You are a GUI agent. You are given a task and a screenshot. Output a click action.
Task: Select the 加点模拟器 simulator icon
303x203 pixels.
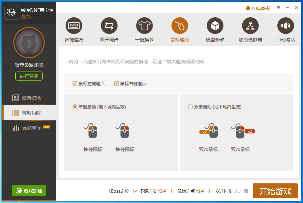(250, 25)
